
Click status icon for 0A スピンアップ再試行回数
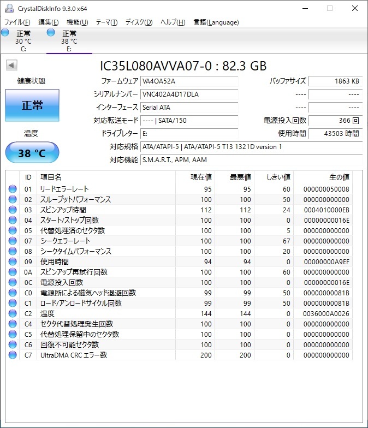point(13,272)
